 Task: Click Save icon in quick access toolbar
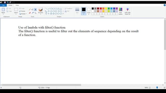(5, 2)
